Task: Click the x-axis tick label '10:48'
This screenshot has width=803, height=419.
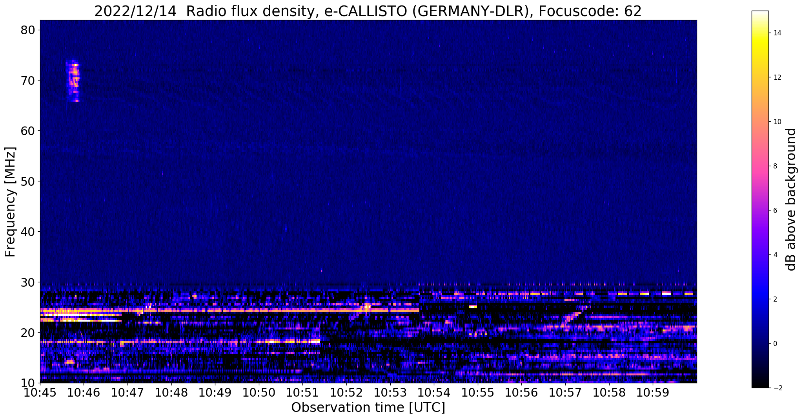Action: coord(171,392)
